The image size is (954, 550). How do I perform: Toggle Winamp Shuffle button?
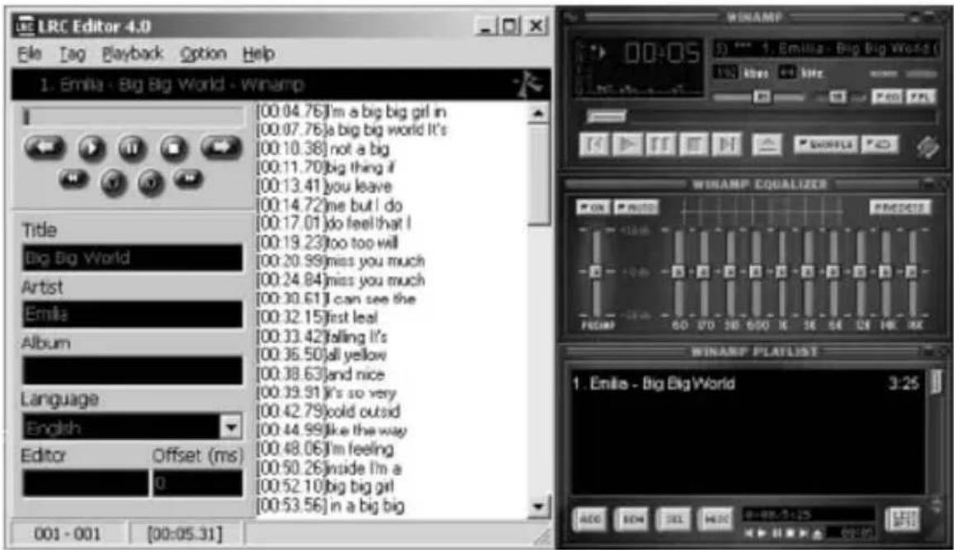click(825, 144)
